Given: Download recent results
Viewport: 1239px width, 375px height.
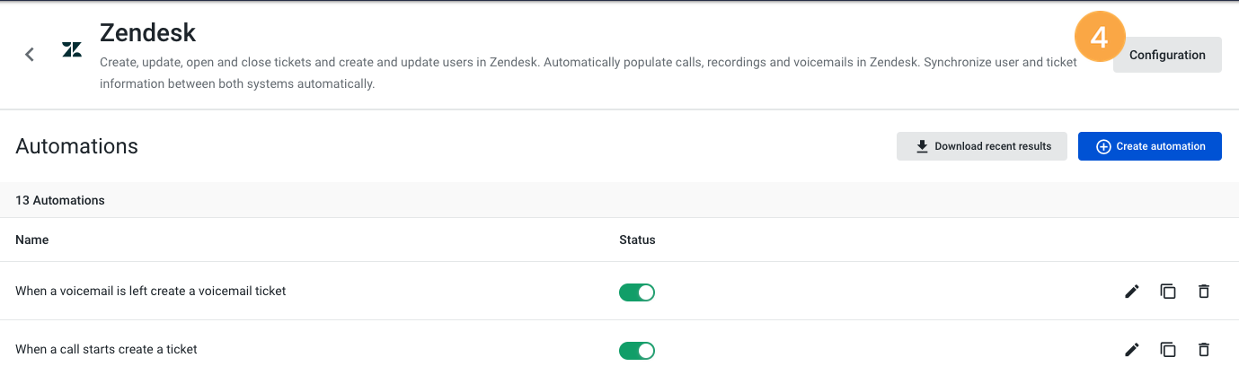Looking at the screenshot, I should [x=981, y=146].
